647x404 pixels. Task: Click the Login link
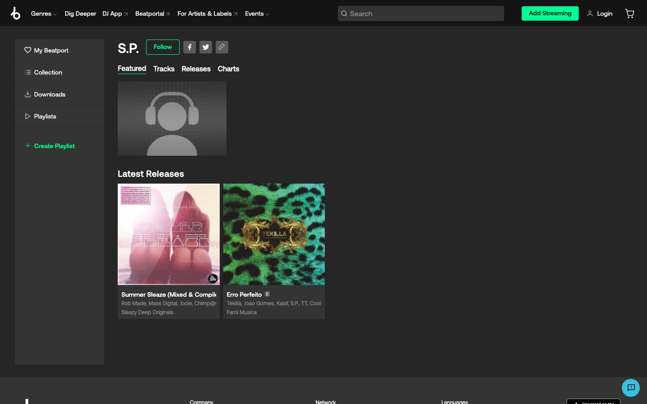click(x=604, y=13)
